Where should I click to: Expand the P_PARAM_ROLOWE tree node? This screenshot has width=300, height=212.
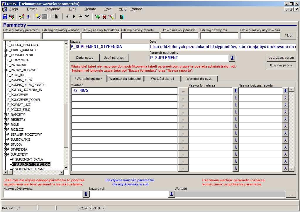[x=5, y=70]
